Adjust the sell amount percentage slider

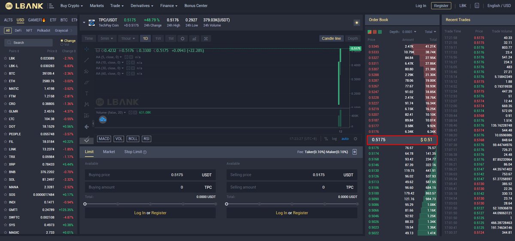[292, 204]
